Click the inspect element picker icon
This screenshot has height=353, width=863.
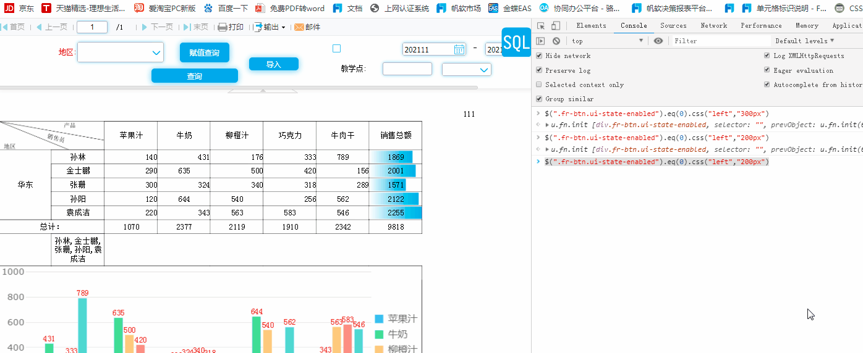click(541, 26)
